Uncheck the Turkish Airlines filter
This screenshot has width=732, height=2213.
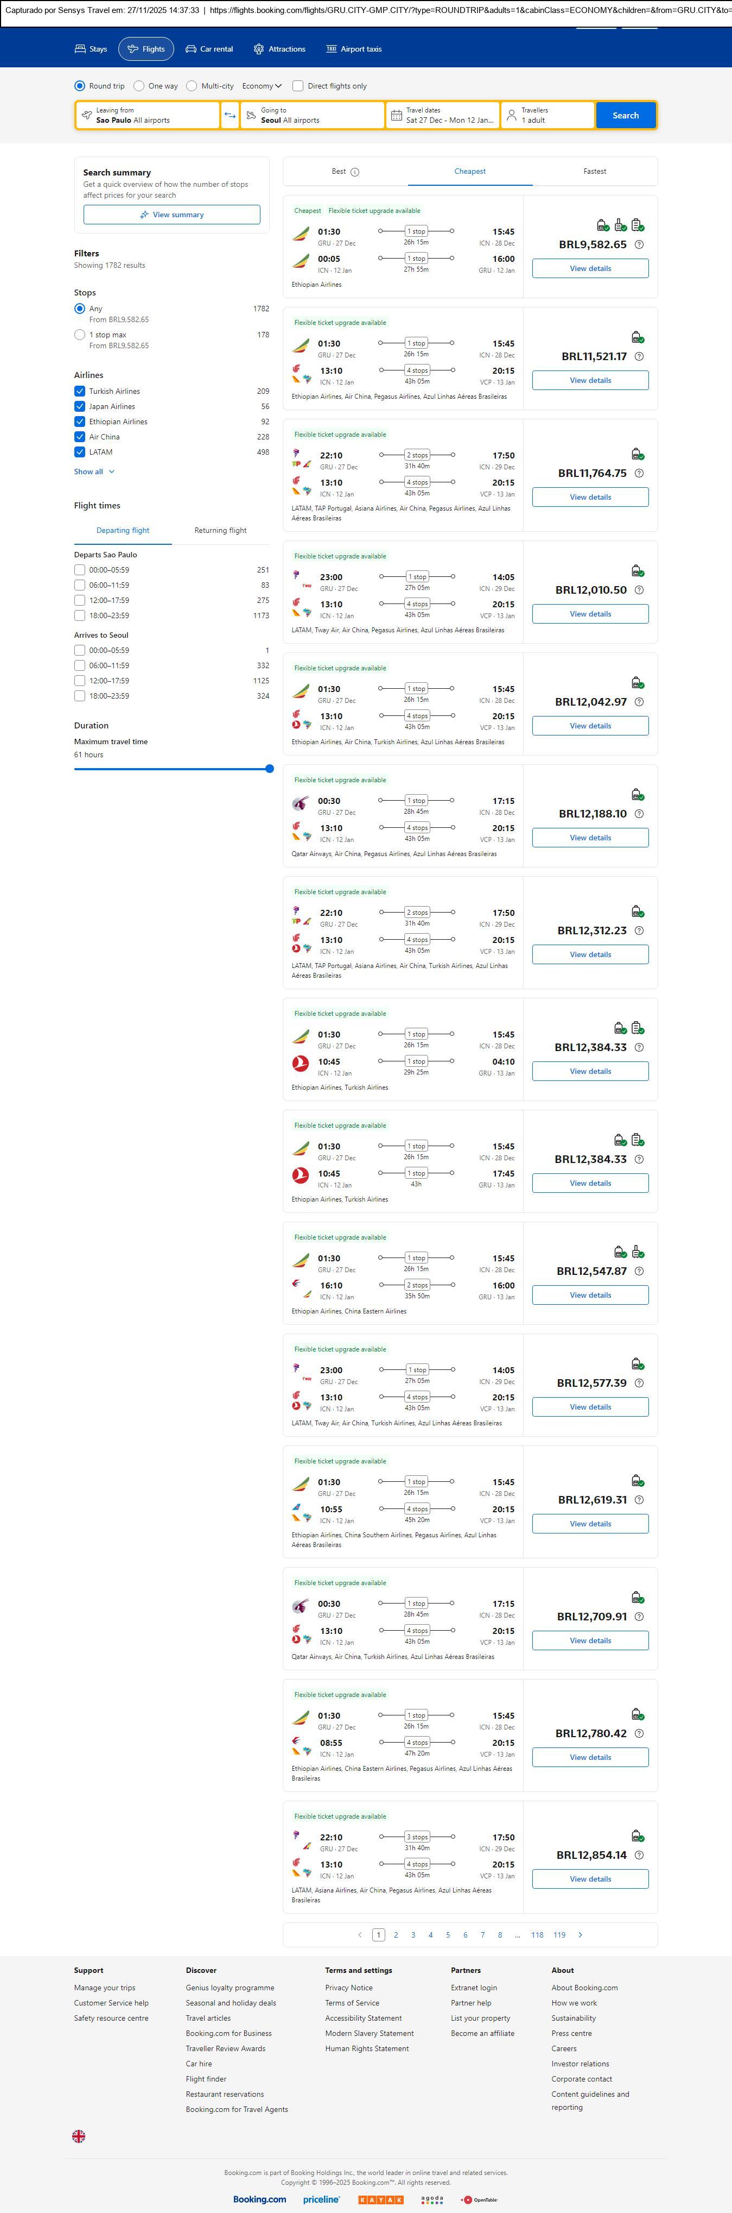[x=80, y=391]
